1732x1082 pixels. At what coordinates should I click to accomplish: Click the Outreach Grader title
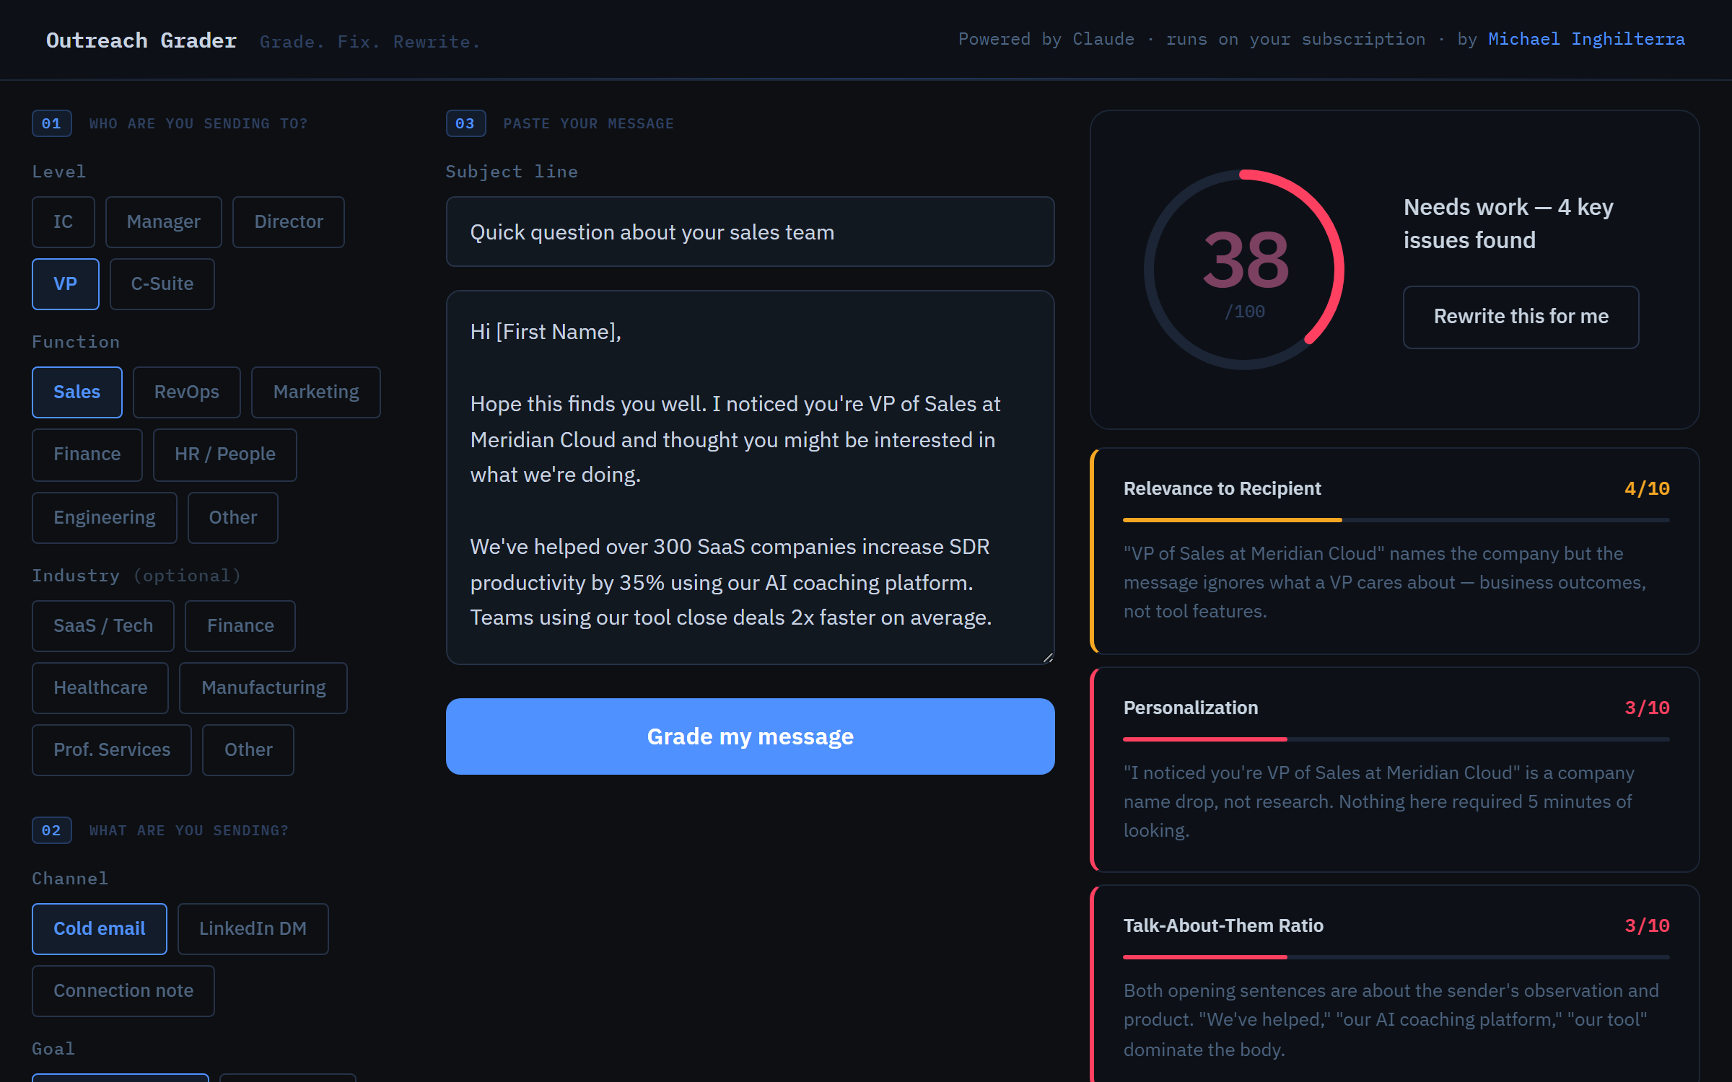(141, 40)
